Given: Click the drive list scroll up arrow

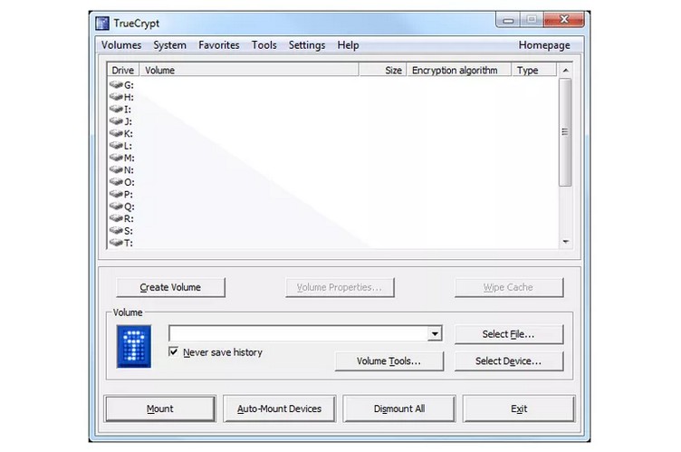Looking at the screenshot, I should [x=565, y=71].
